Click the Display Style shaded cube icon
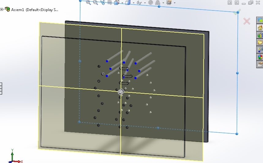 click(128, 2)
